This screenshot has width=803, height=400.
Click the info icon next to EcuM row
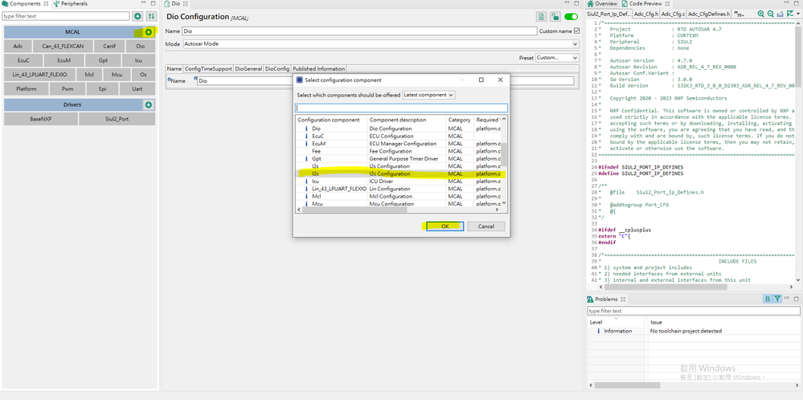pos(306,144)
